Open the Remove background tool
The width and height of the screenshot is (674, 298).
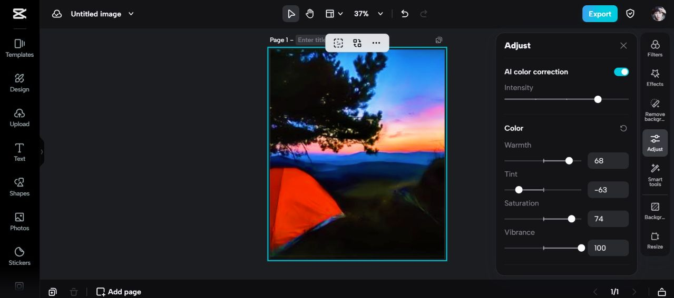click(x=655, y=110)
